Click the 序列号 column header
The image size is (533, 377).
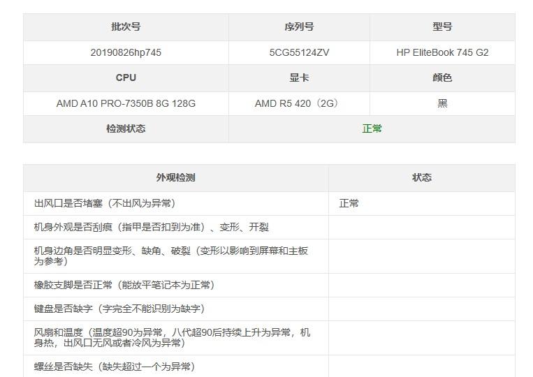point(299,27)
